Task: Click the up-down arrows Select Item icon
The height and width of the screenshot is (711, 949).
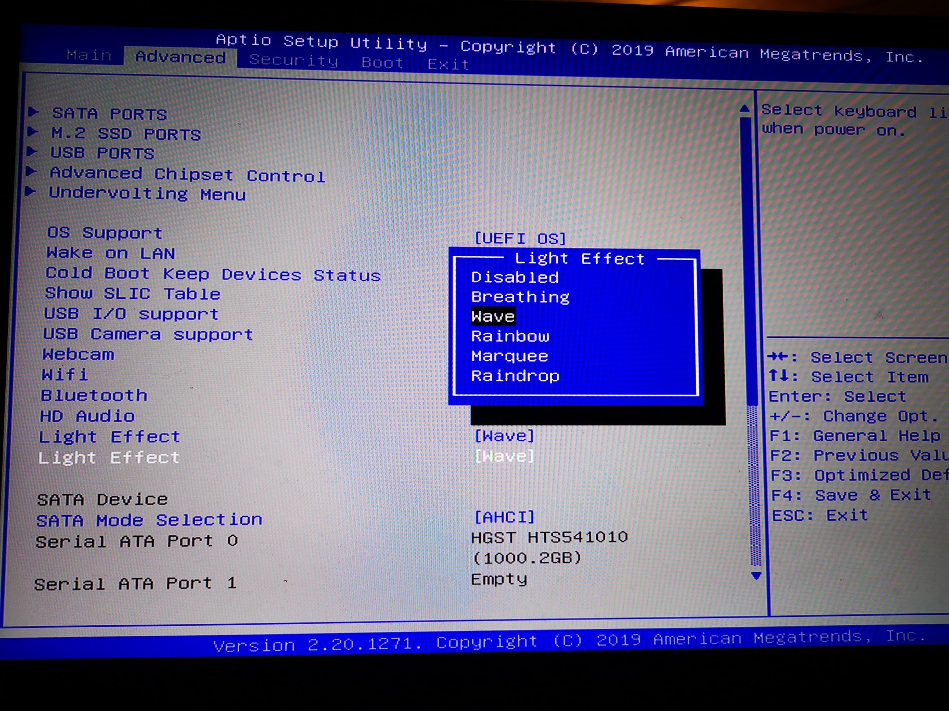Action: click(x=779, y=375)
